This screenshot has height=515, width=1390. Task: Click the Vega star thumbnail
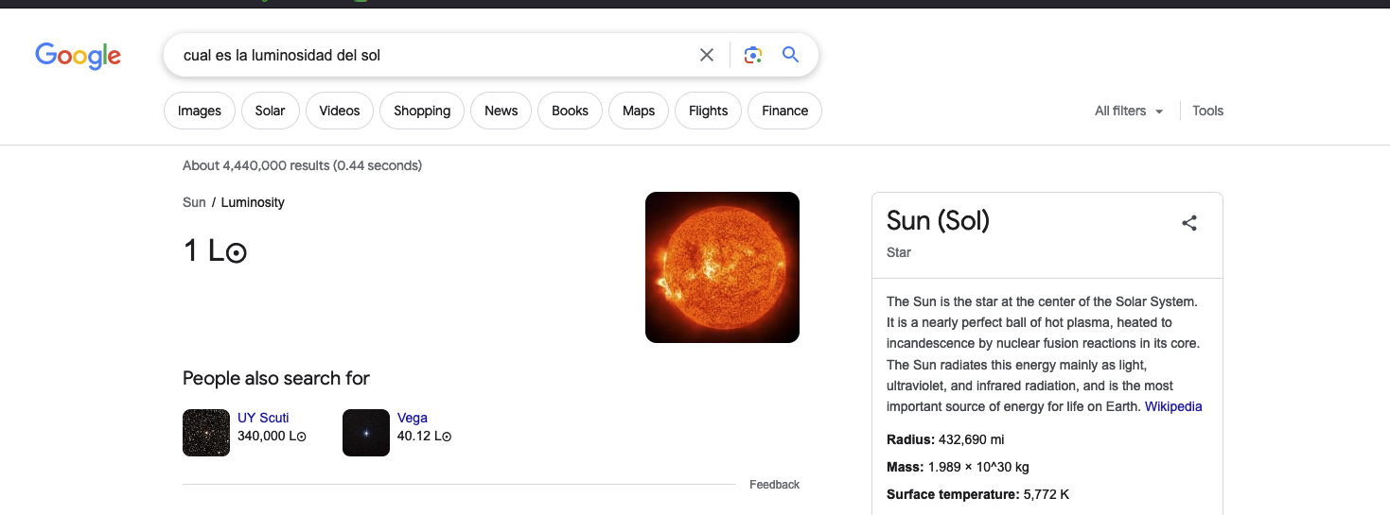pos(366,433)
